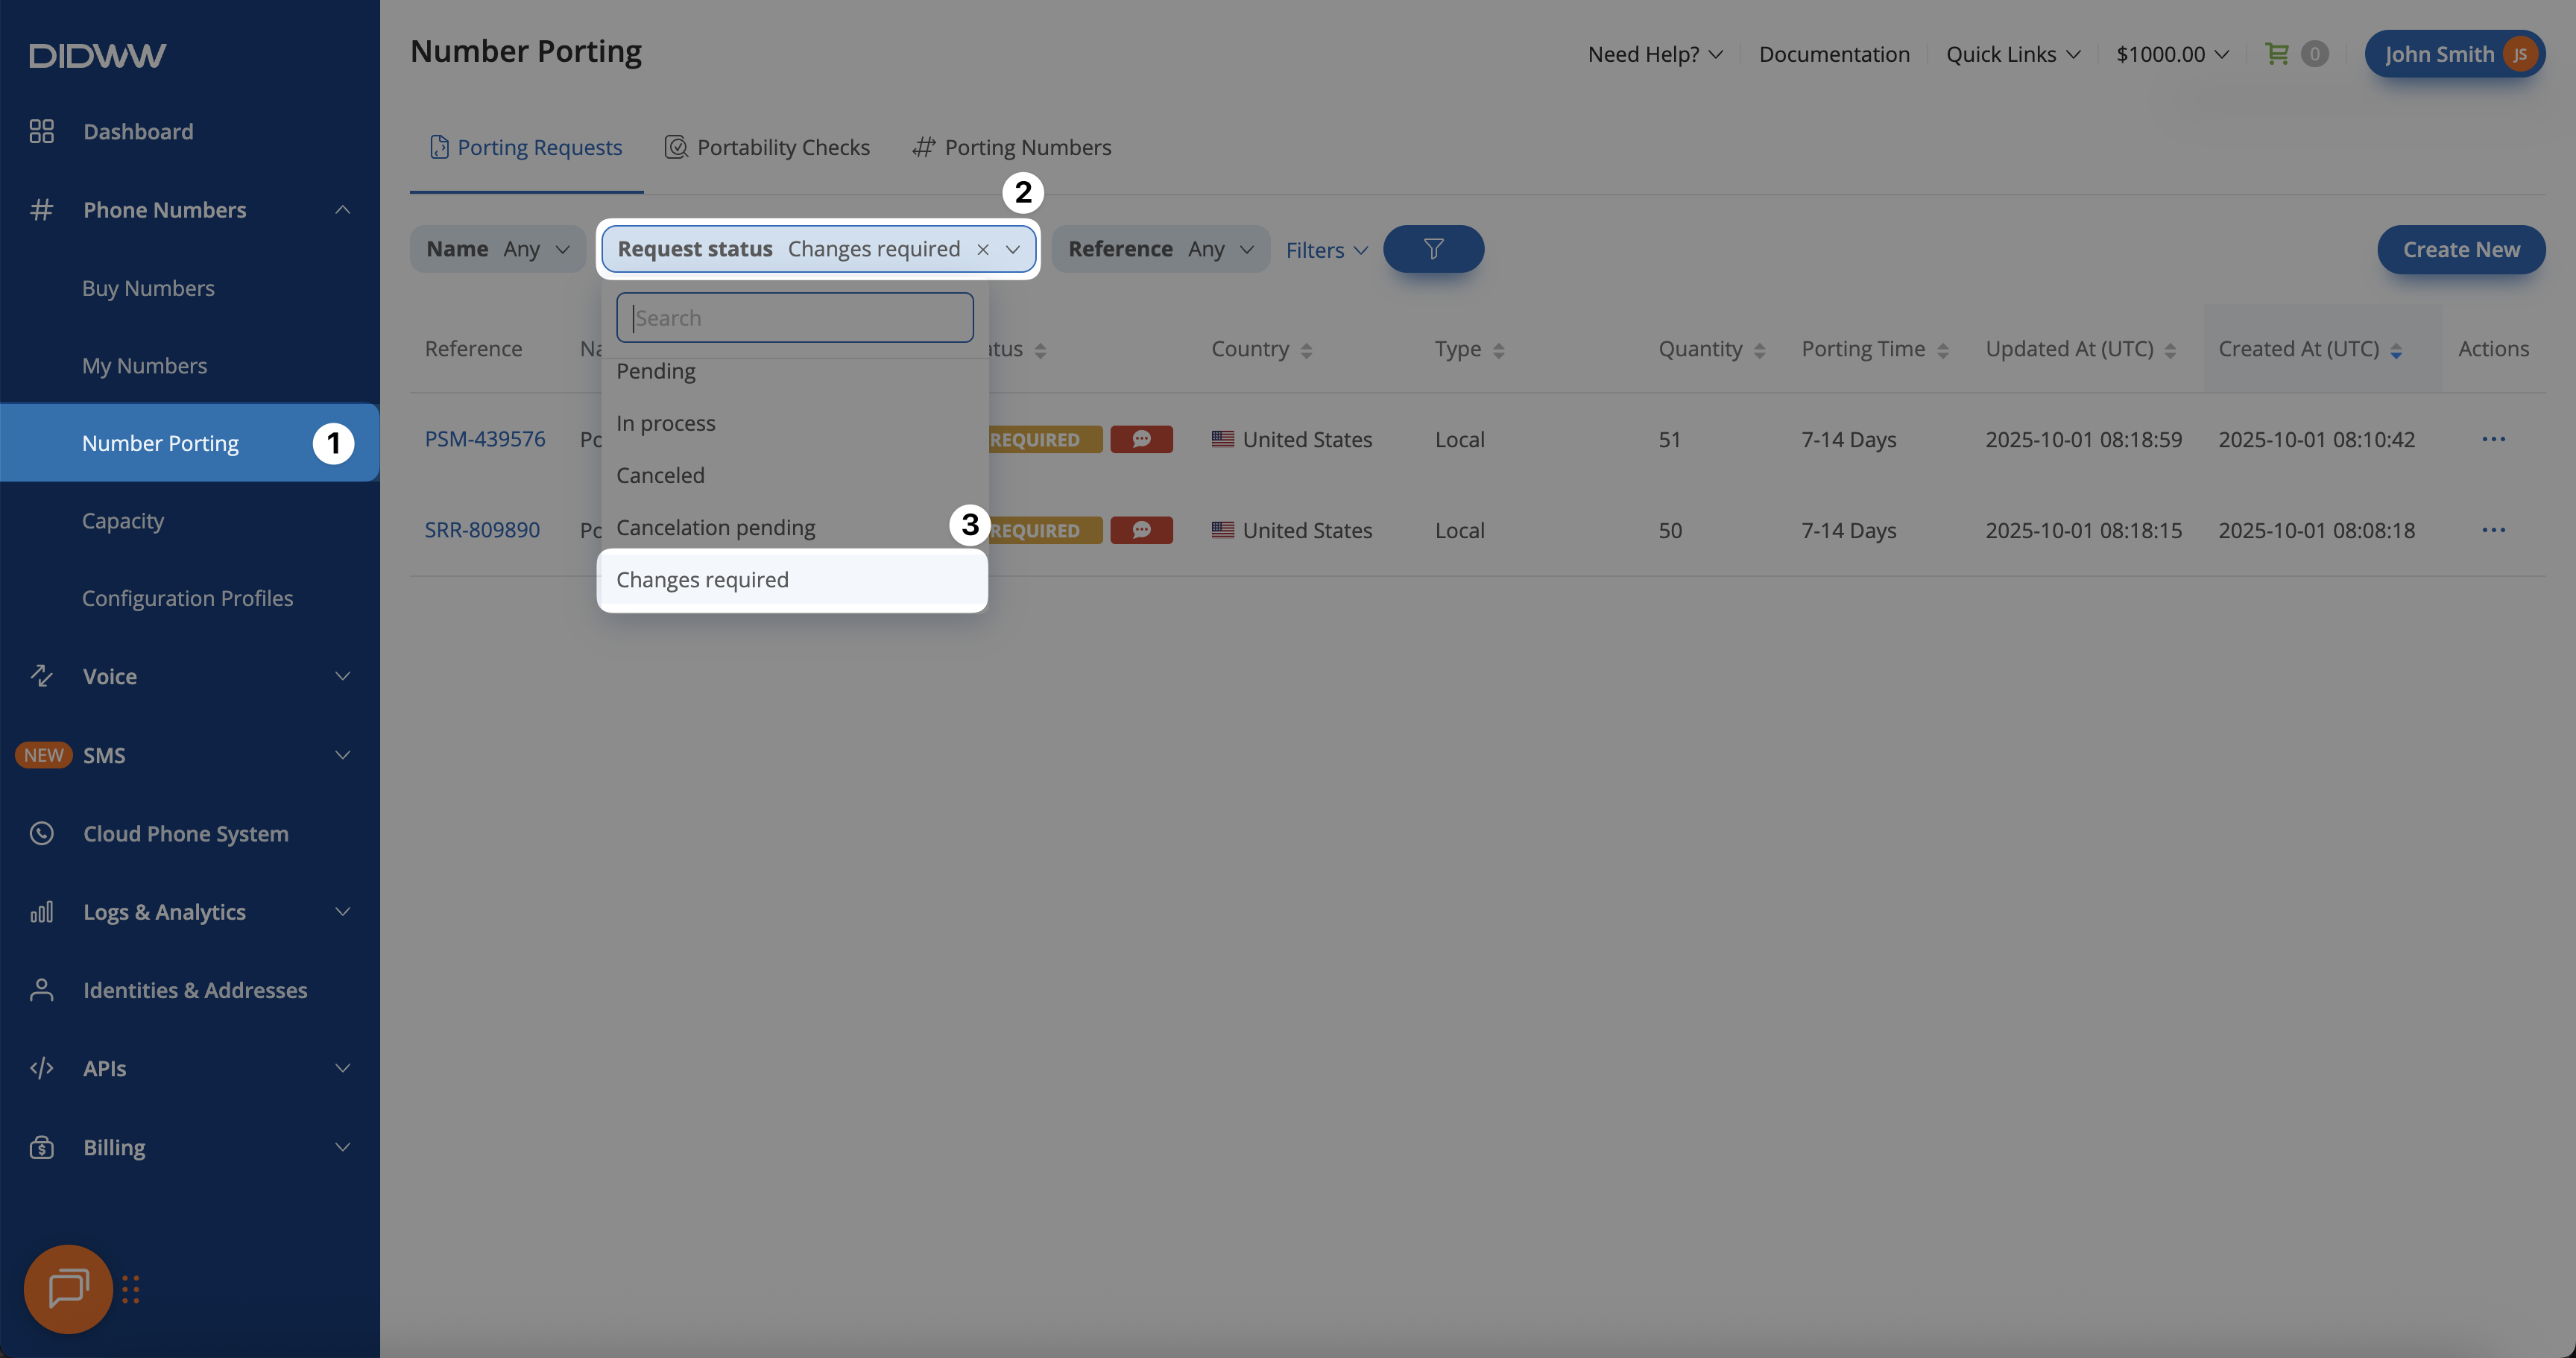Clear the Request status filter value
2576x1358 pixels.
[982, 250]
